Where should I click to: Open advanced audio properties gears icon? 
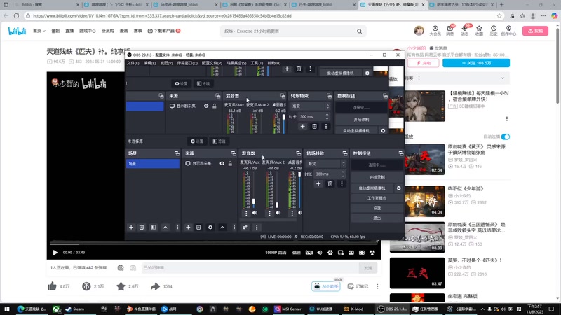245,227
